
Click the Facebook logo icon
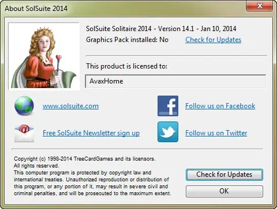168,106
